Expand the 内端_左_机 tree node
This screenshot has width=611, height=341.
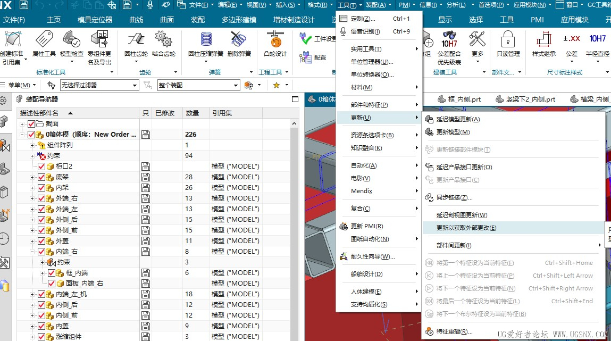point(32,294)
